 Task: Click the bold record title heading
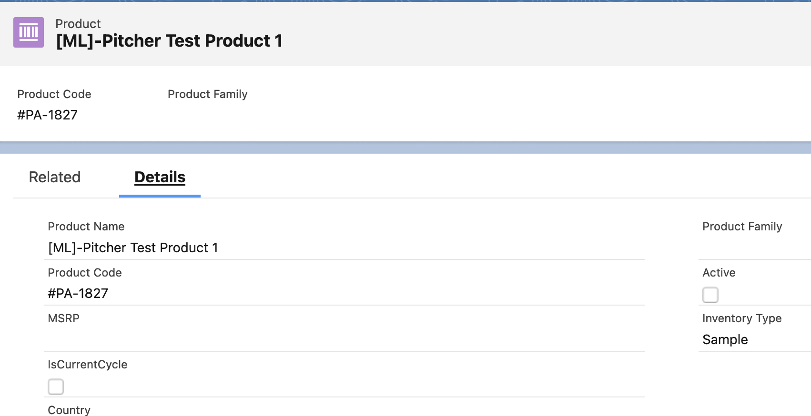click(x=169, y=41)
